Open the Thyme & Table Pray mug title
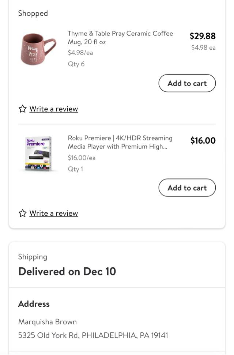 point(120,38)
